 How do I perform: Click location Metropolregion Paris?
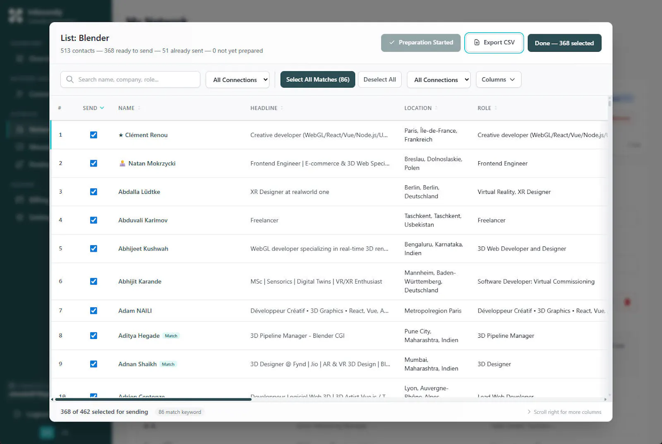(x=433, y=311)
